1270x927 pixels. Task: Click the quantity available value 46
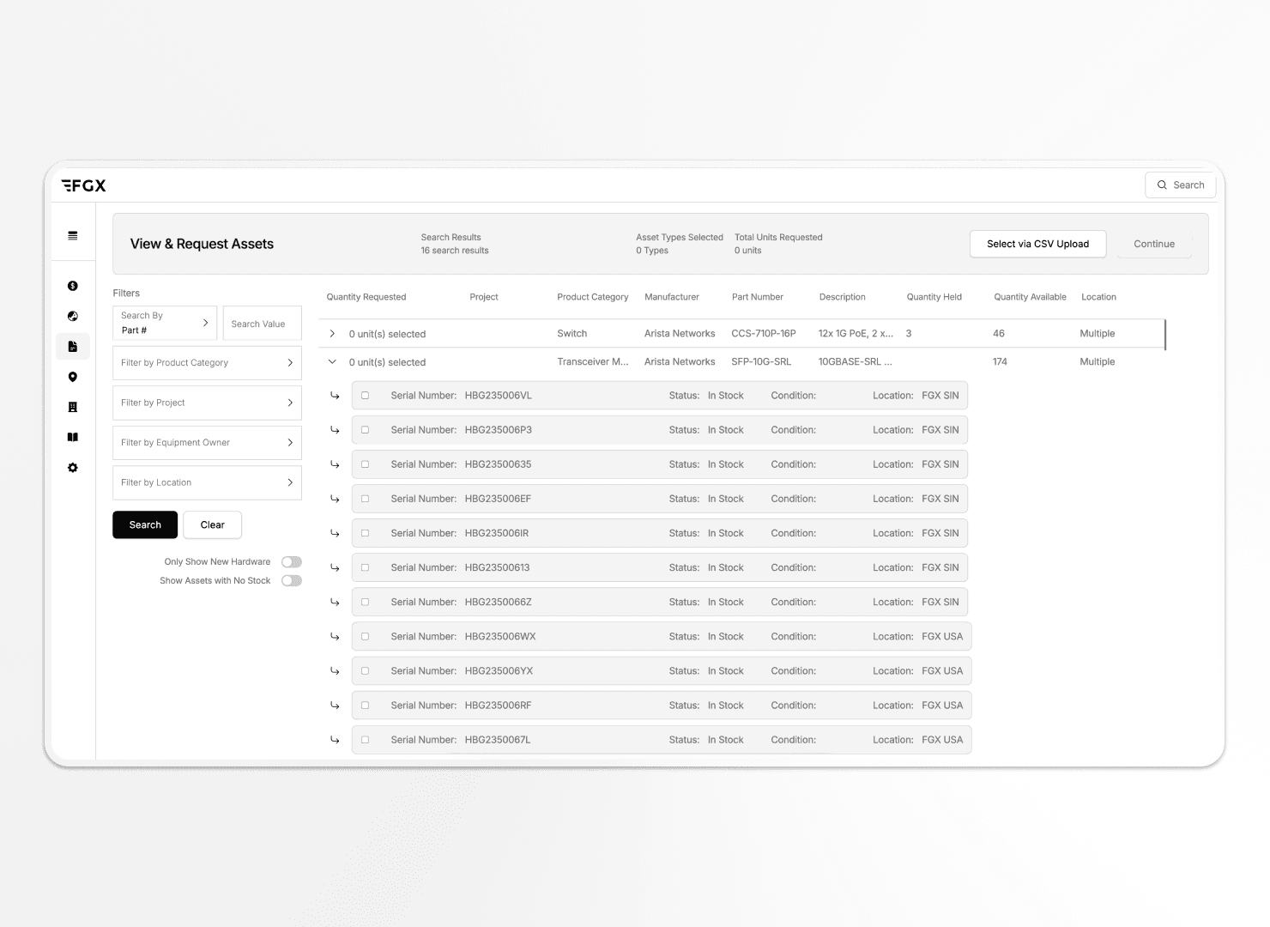coord(999,333)
